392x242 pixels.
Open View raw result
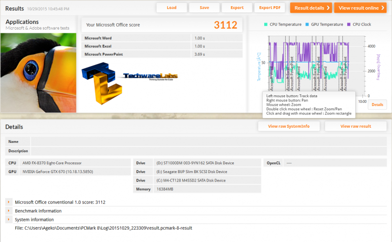click(x=355, y=126)
